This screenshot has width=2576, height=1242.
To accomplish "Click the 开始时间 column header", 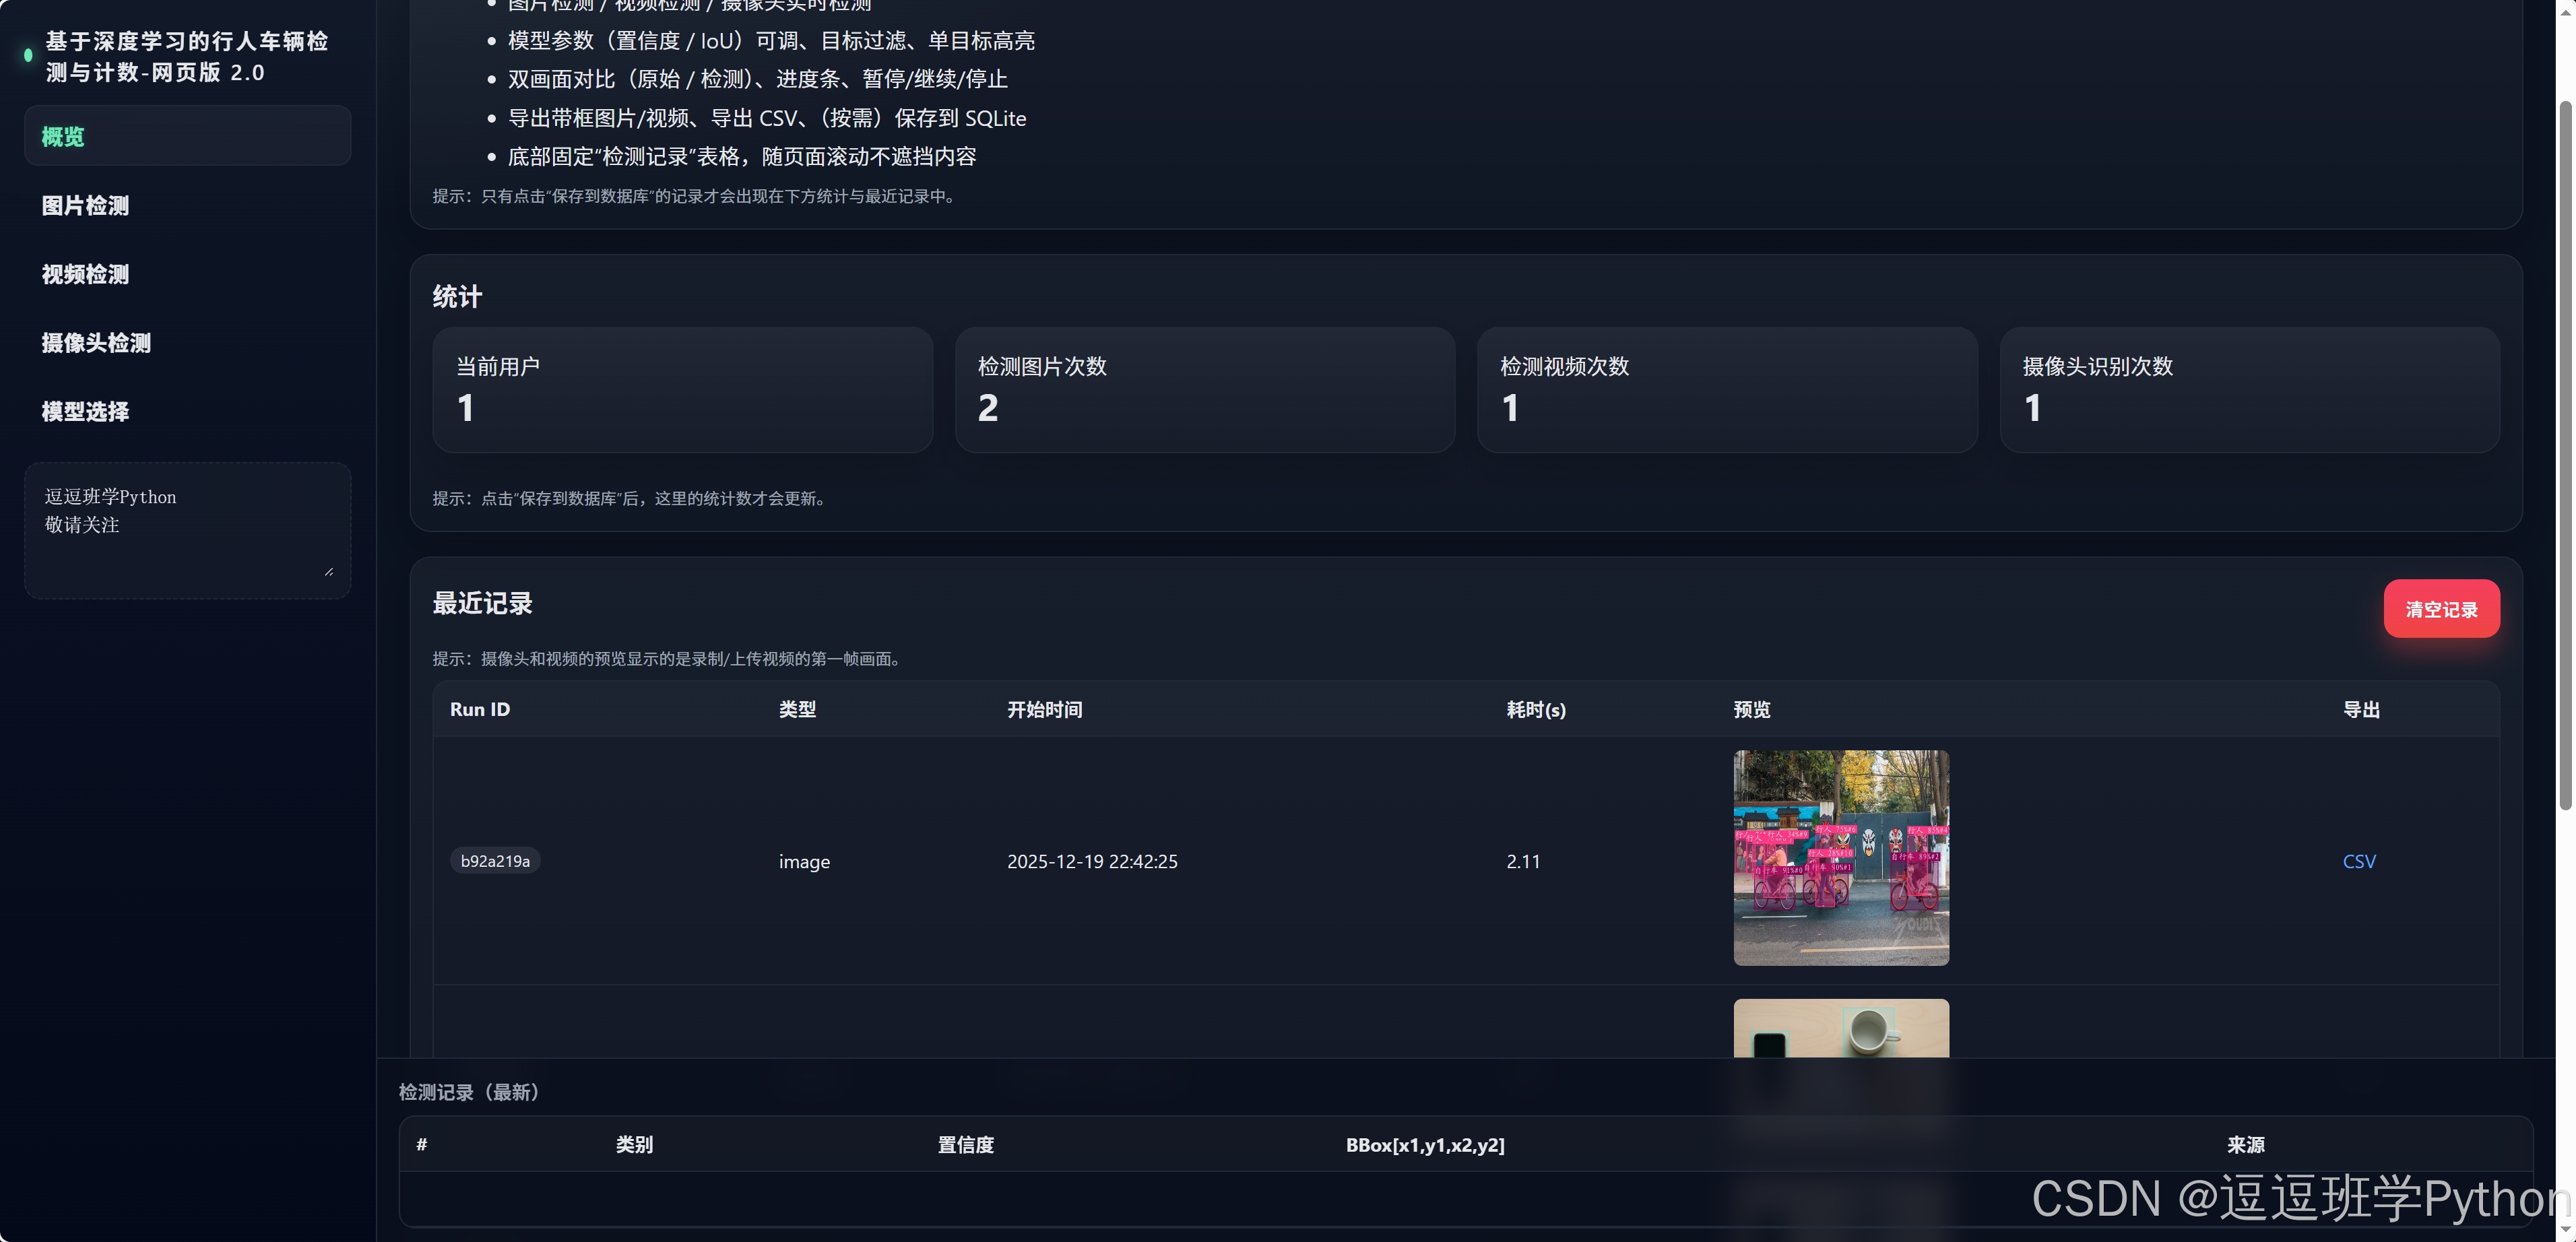I will 1044,709.
